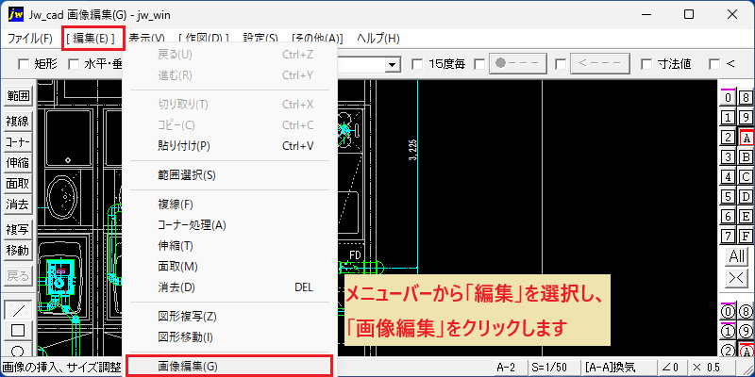Enable the 矩形 checkbox
Image resolution: width=755 pixels, height=377 pixels.
point(23,63)
